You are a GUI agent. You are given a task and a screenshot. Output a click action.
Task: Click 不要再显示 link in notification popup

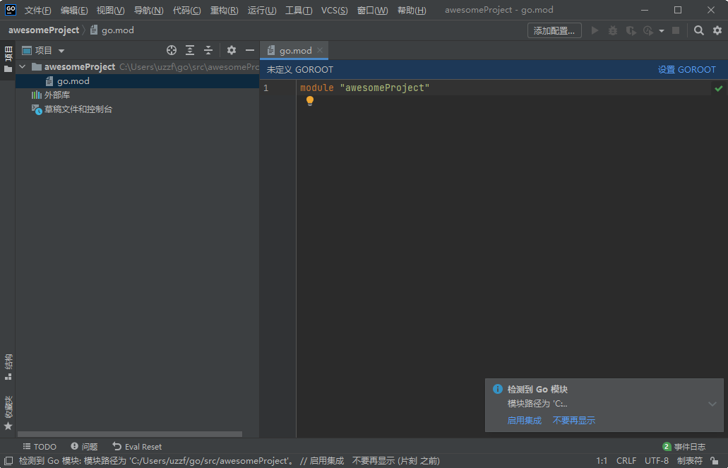point(574,420)
